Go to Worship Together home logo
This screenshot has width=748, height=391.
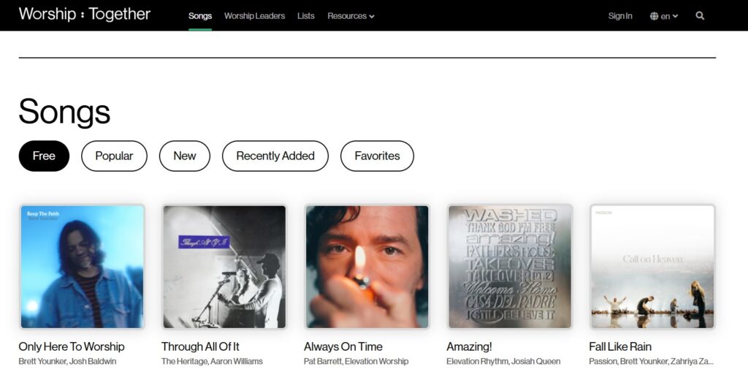(85, 14)
